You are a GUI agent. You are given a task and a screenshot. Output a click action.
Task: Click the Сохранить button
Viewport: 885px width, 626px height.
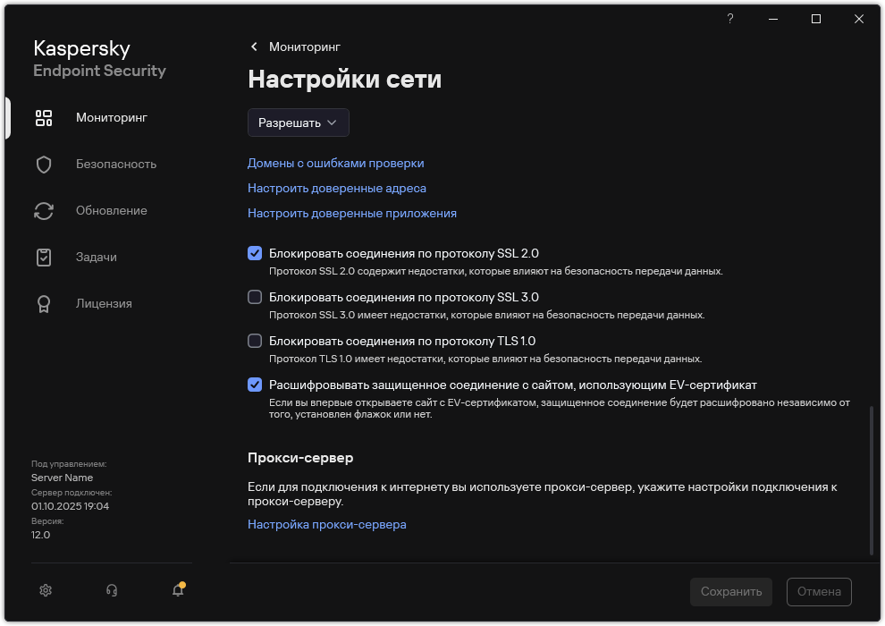coord(730,591)
